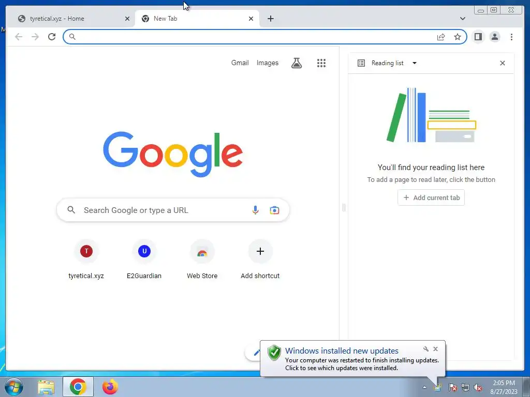
Task: Go forward using the forward arrow
Action: (35, 37)
